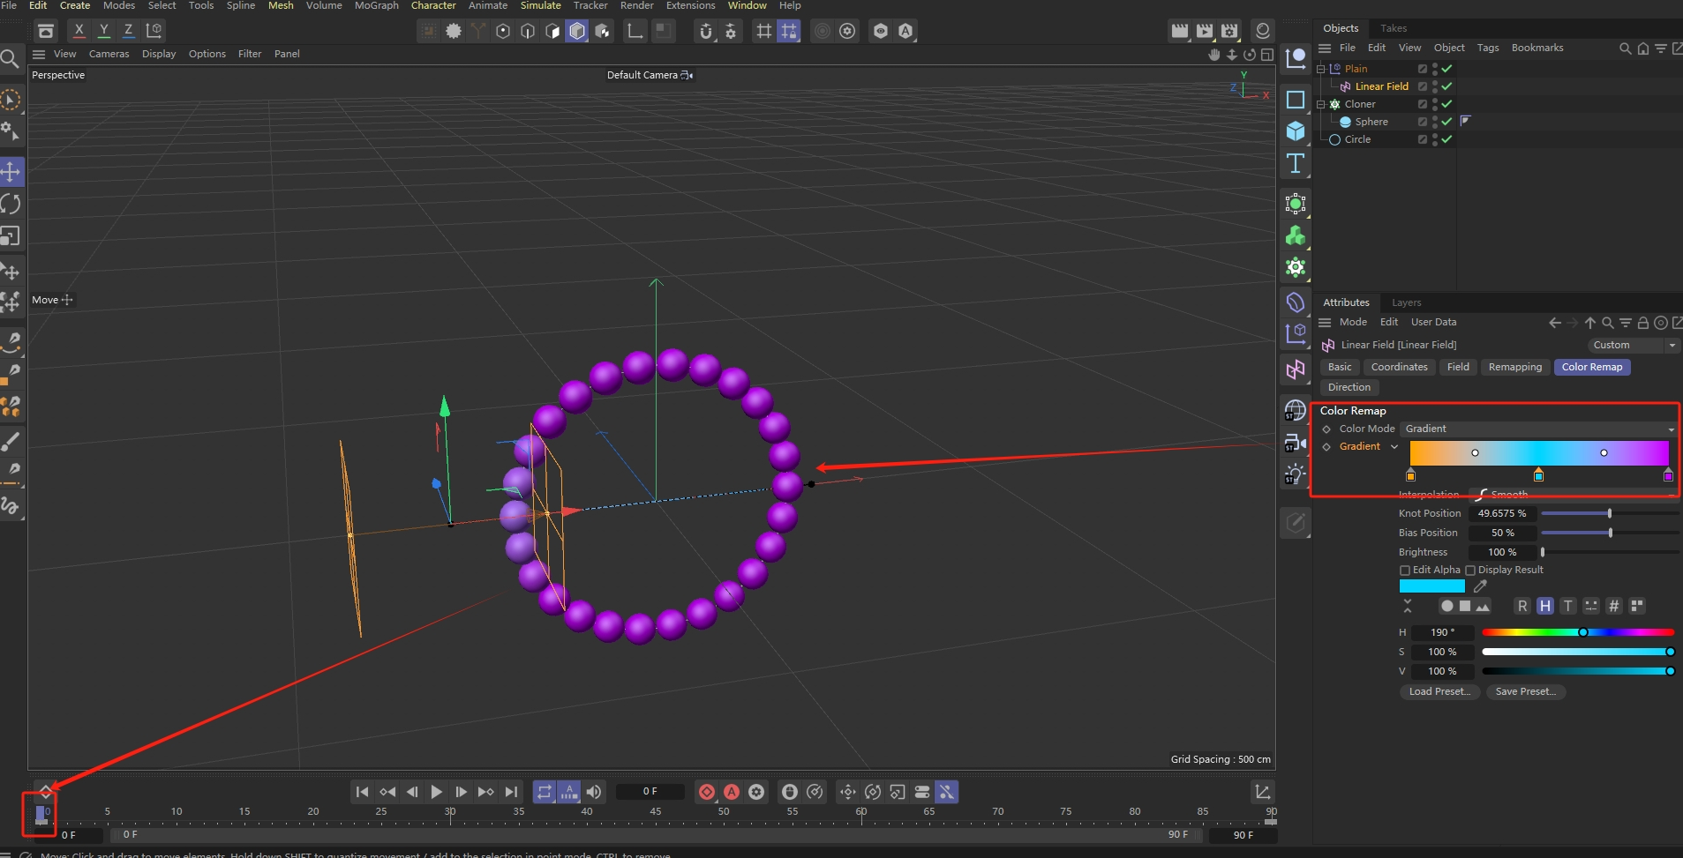Screen dimensions: 1683x858
Task: Toggle the green checkmark for Cloner object
Action: [1446, 104]
